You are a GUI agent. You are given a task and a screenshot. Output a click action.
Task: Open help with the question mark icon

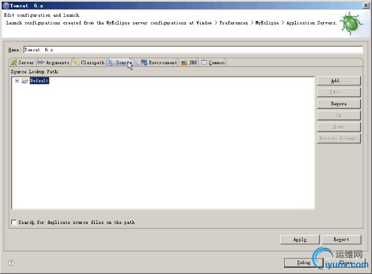coord(11,263)
